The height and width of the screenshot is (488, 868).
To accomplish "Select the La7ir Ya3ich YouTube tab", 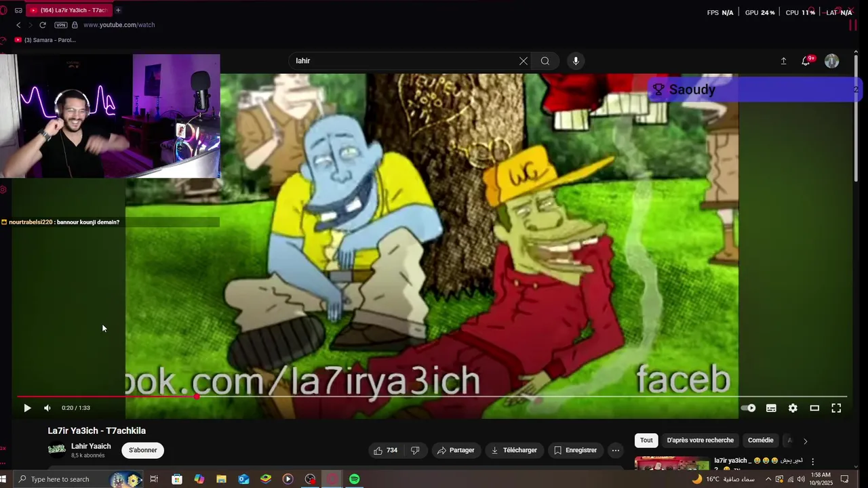I will click(68, 10).
